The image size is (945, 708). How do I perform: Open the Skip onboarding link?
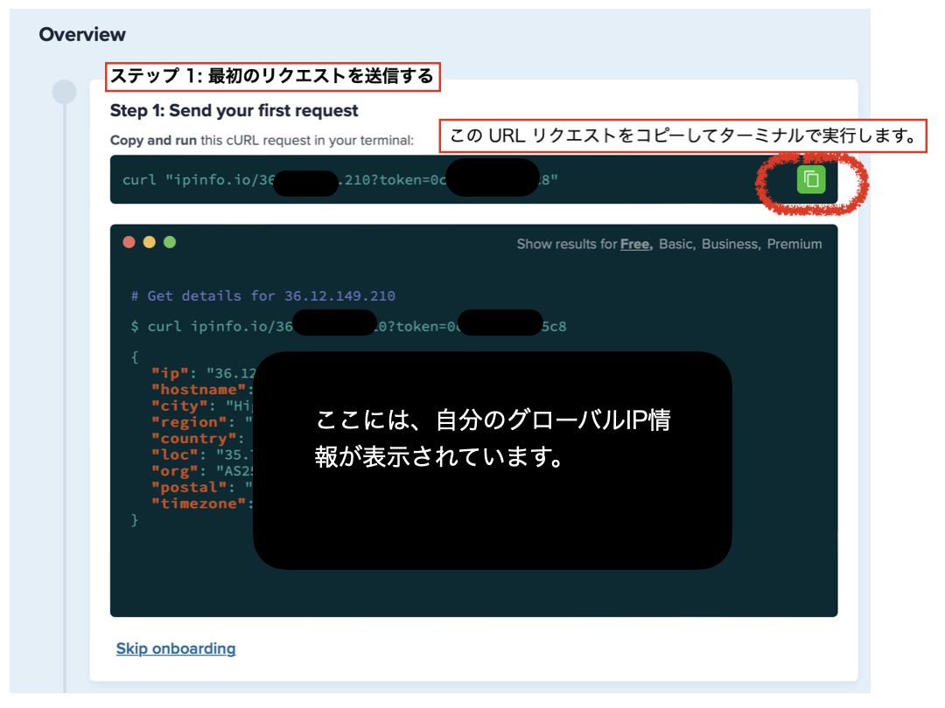176,649
